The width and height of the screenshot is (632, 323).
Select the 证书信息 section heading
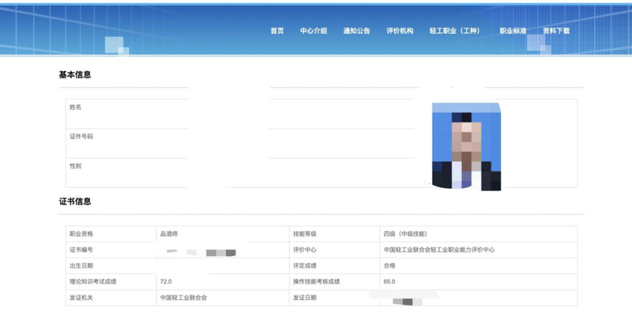tap(75, 201)
